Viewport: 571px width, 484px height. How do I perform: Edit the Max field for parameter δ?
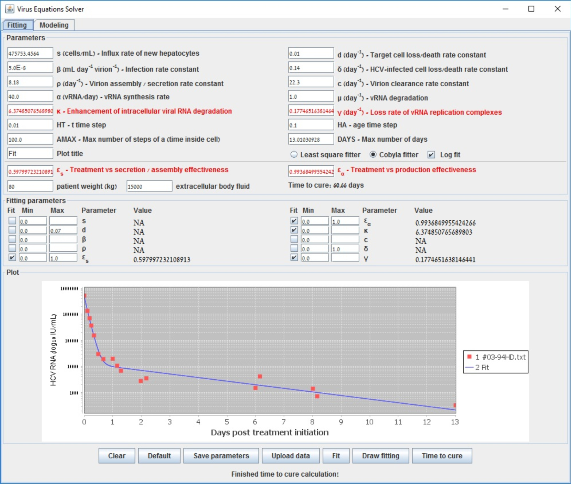[345, 249]
